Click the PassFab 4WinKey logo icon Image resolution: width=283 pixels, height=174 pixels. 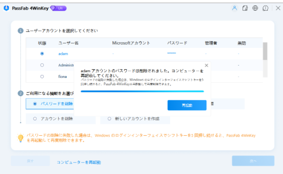tap(6, 8)
